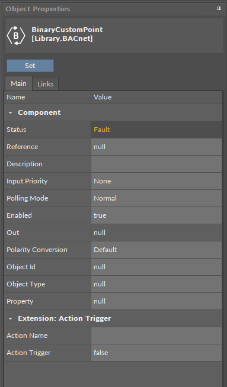Click the Object Id null field

pyautogui.click(x=156, y=267)
